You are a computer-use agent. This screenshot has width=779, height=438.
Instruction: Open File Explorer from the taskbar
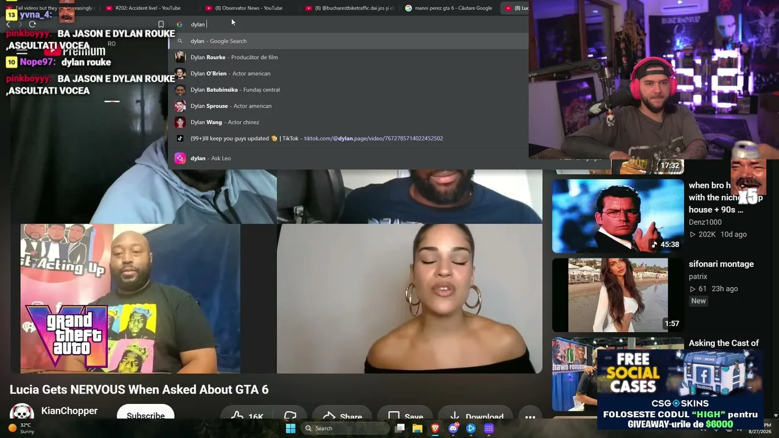(417, 428)
